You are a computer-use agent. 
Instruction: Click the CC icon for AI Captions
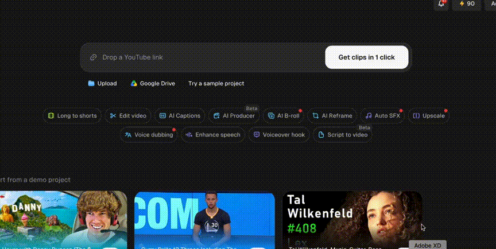pos(162,116)
